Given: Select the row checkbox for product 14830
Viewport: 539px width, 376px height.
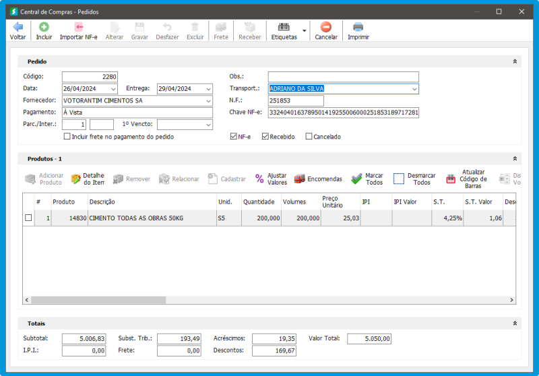Looking at the screenshot, I should pyautogui.click(x=28, y=218).
